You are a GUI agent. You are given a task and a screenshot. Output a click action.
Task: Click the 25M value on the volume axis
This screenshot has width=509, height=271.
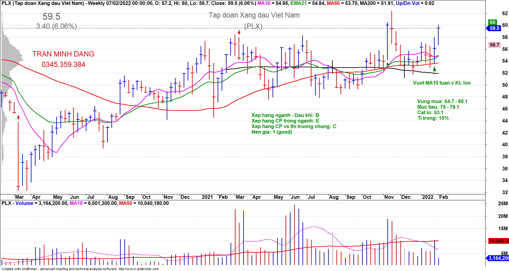pos(503,203)
